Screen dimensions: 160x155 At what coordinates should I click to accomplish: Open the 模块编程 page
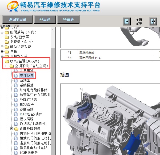coord(27,119)
